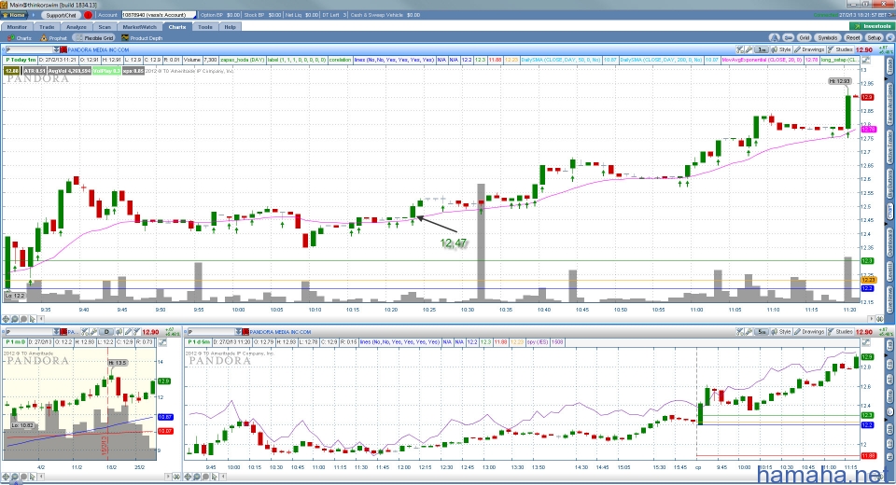Click the MovAvgExponential study label
This screenshot has width=896, height=485.
[763, 60]
